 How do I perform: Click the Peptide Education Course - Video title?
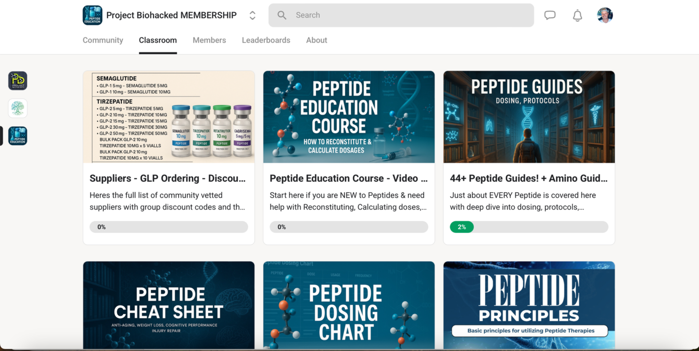click(349, 178)
